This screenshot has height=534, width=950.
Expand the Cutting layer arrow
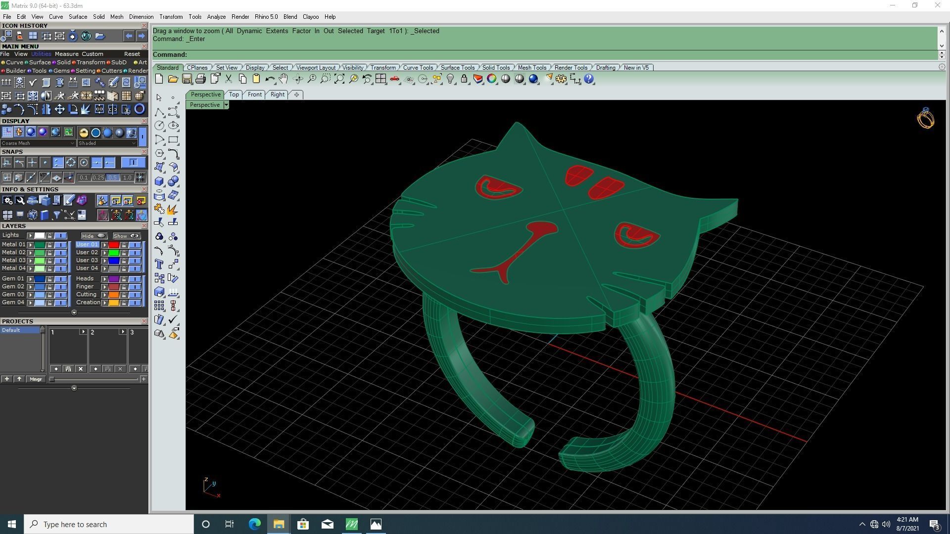[104, 295]
